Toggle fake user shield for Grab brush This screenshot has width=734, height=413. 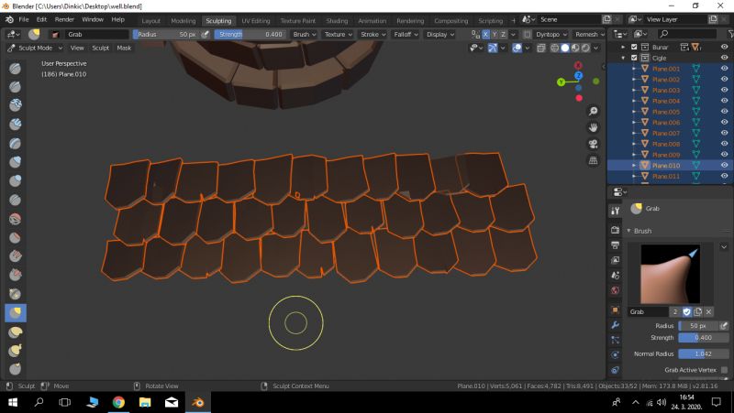point(686,311)
